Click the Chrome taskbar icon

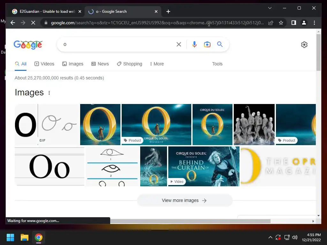coord(39,237)
